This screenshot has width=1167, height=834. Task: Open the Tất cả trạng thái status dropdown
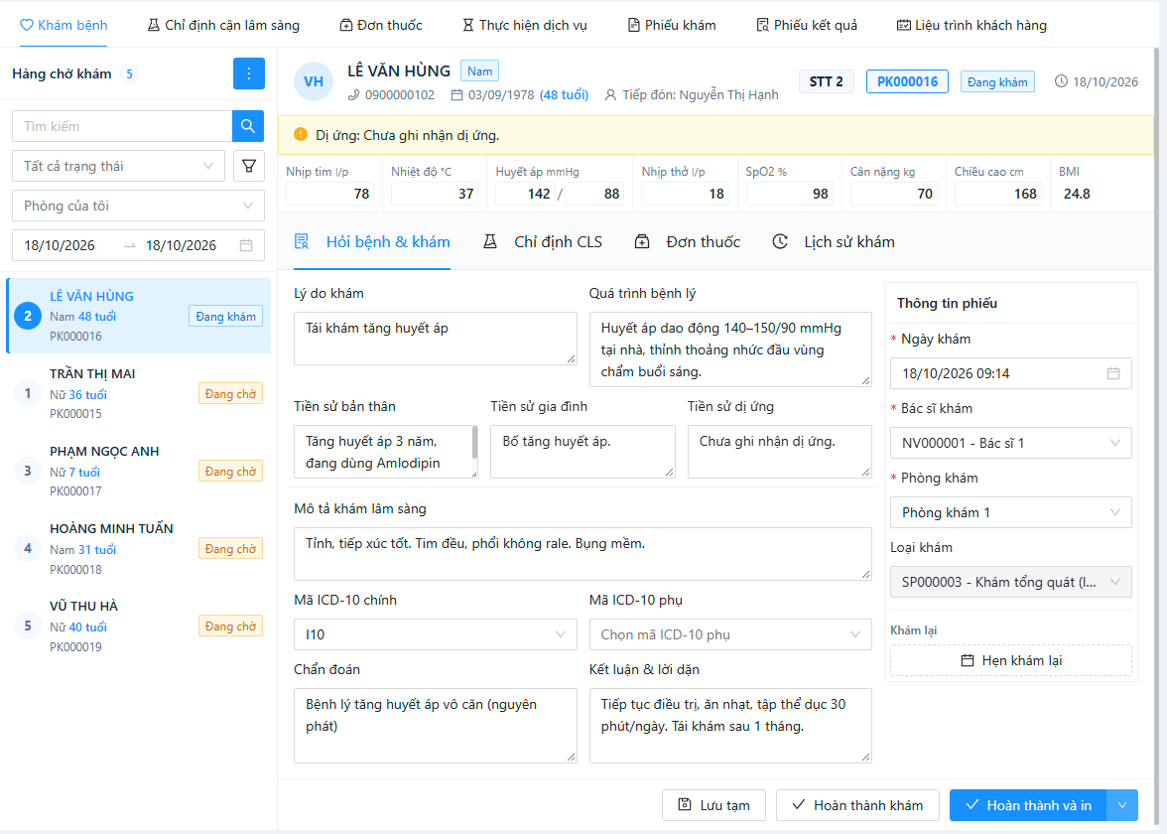tap(118, 166)
